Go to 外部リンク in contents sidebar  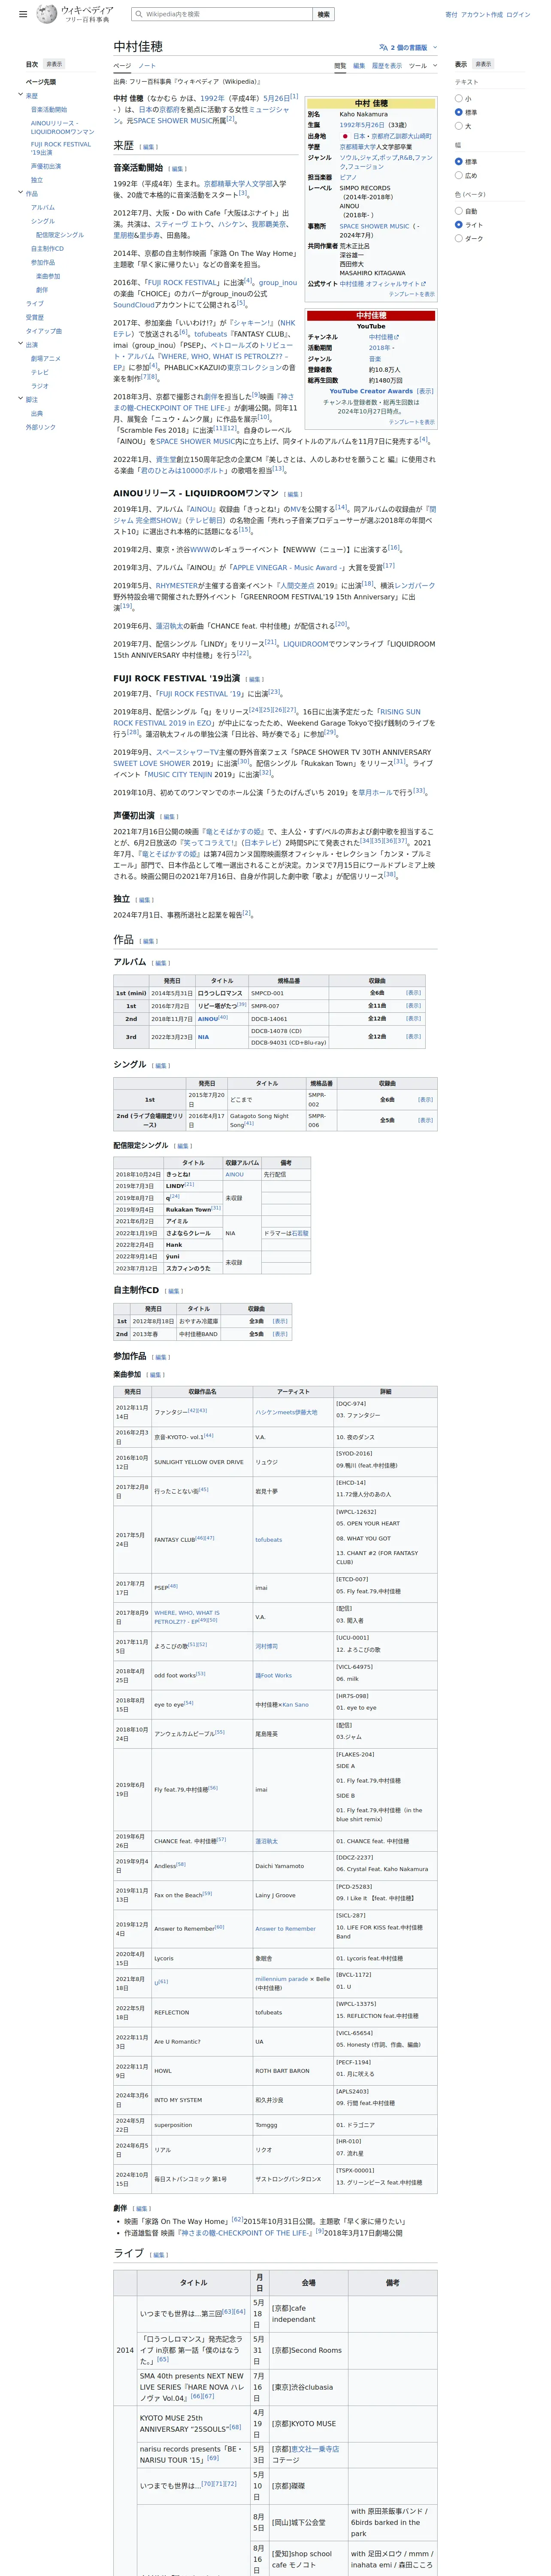point(41,427)
